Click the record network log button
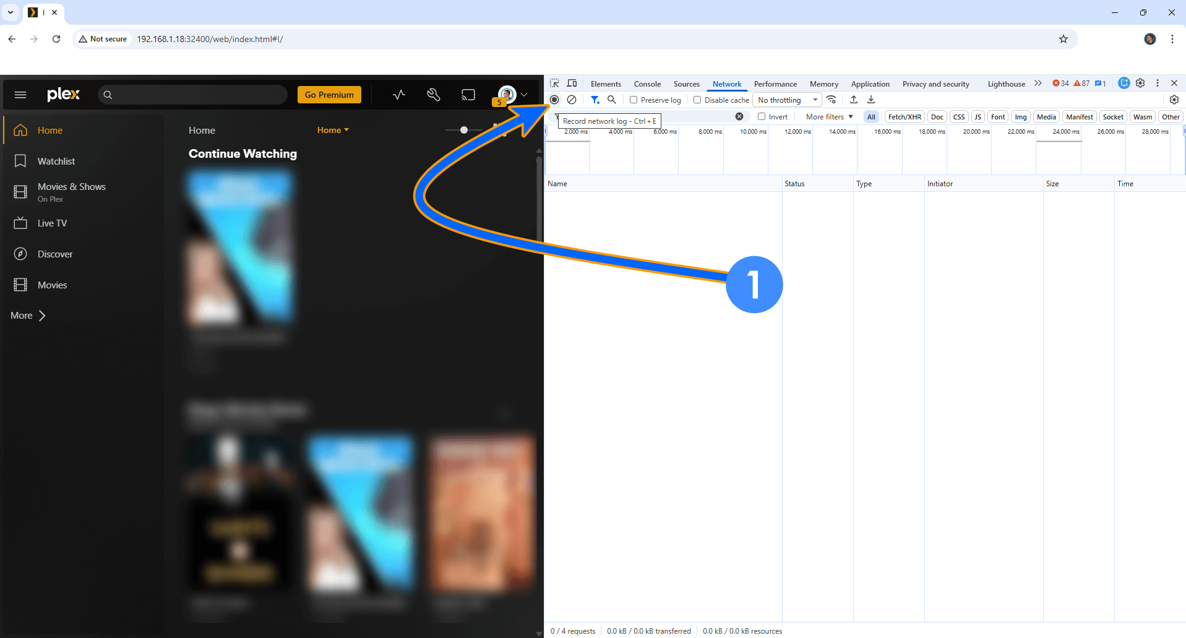Image resolution: width=1186 pixels, height=638 pixels. click(554, 100)
